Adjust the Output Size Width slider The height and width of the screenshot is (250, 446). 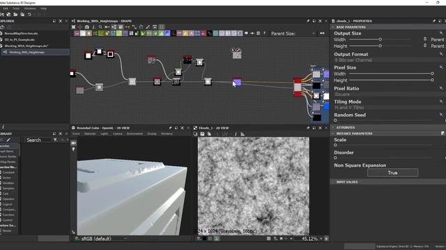coord(380,40)
